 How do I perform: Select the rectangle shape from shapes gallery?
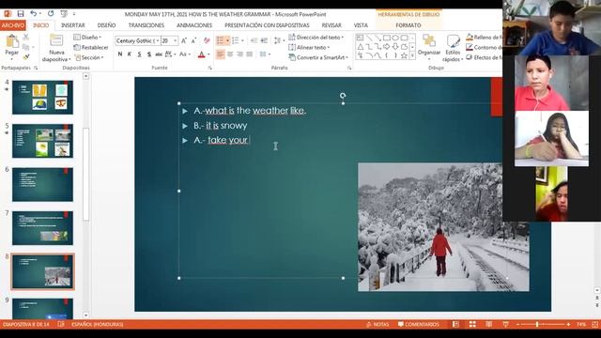point(387,38)
